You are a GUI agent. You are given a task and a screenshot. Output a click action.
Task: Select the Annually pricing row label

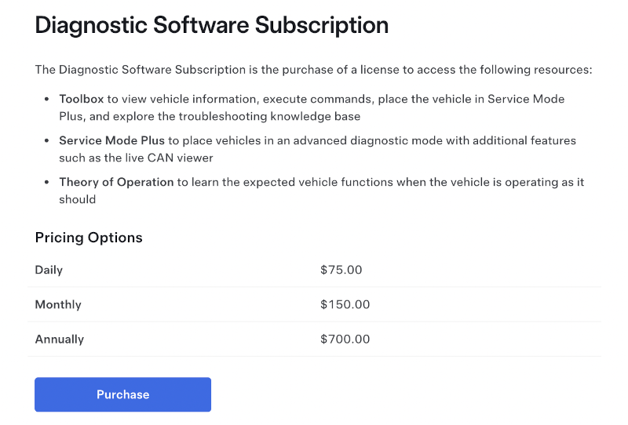click(x=60, y=340)
